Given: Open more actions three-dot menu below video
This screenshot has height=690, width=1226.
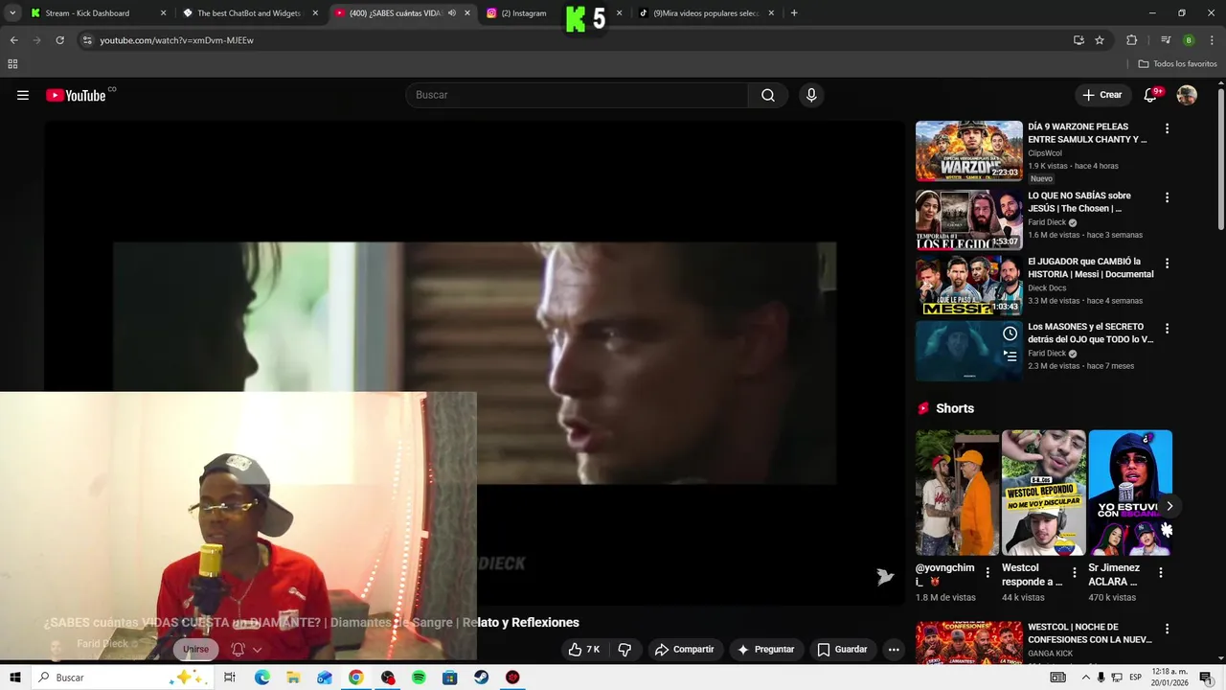Looking at the screenshot, I should click(x=893, y=649).
